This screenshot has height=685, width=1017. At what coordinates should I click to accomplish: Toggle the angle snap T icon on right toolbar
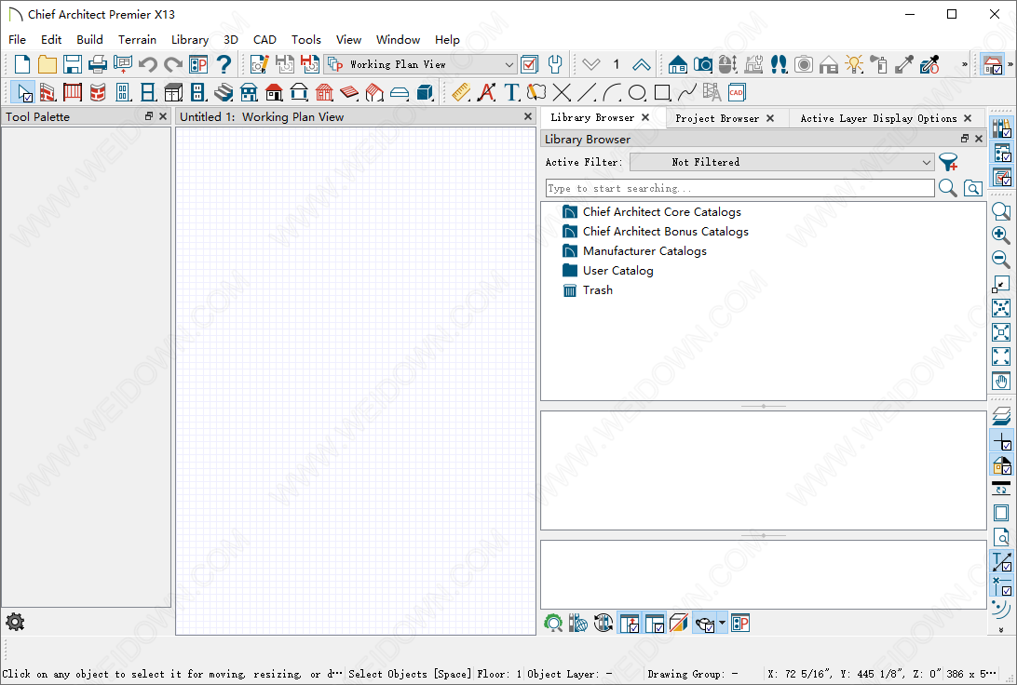tap(1001, 562)
